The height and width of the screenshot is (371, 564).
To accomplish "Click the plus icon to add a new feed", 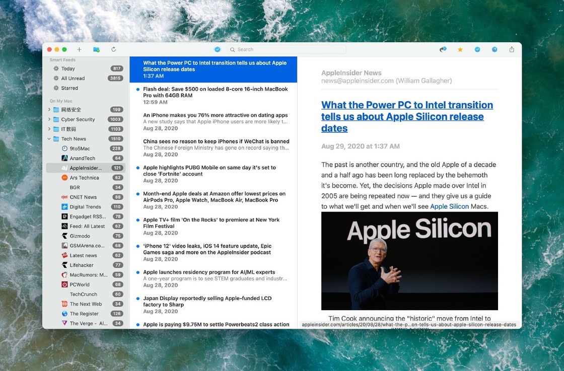I will (x=79, y=49).
